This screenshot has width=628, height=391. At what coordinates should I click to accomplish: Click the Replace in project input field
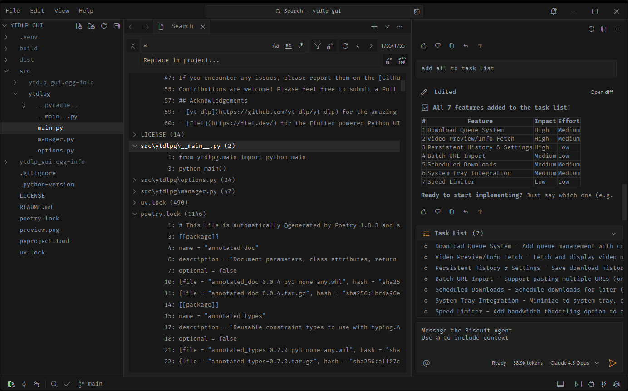(260, 60)
